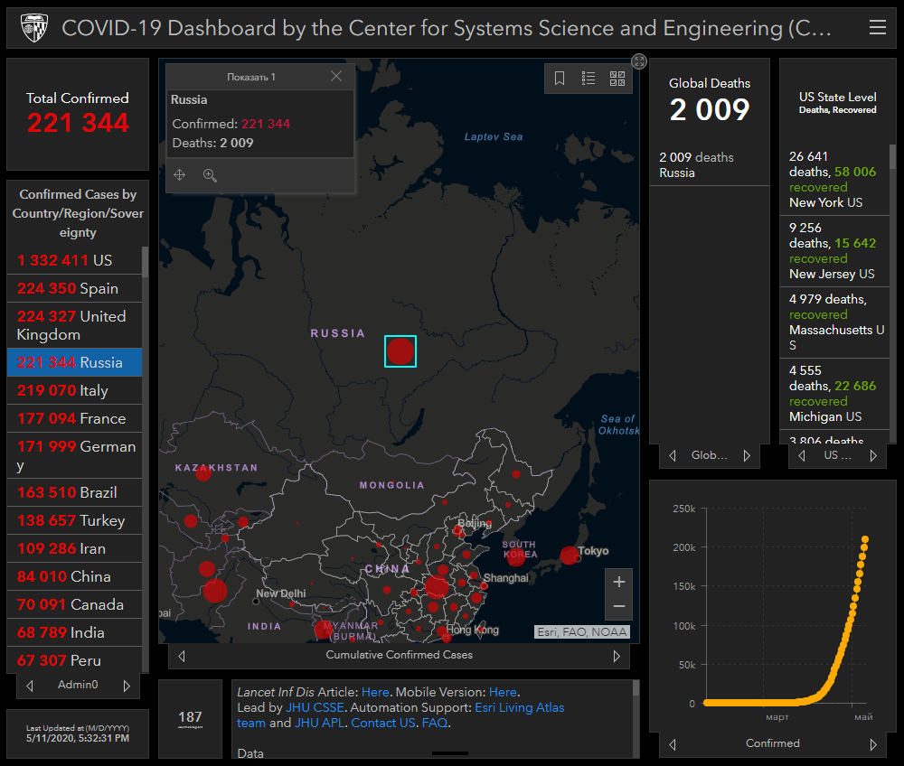Viewport: 904px width, 766px height.
Task: Open the JHU CSSE link
Action: (x=315, y=708)
